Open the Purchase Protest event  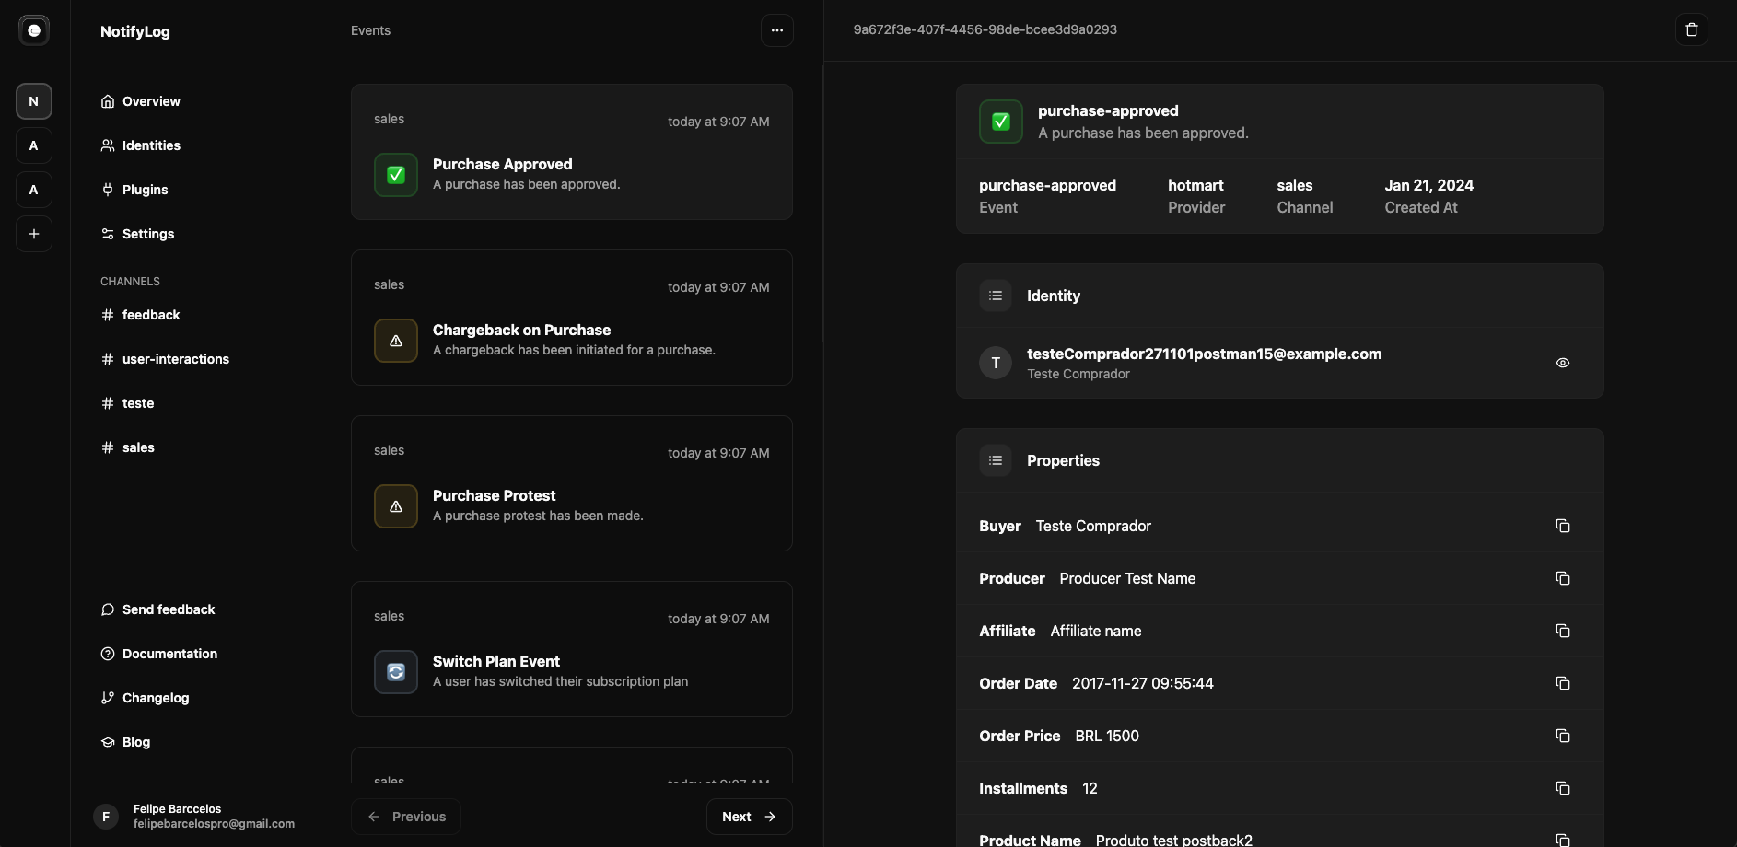[x=572, y=483]
